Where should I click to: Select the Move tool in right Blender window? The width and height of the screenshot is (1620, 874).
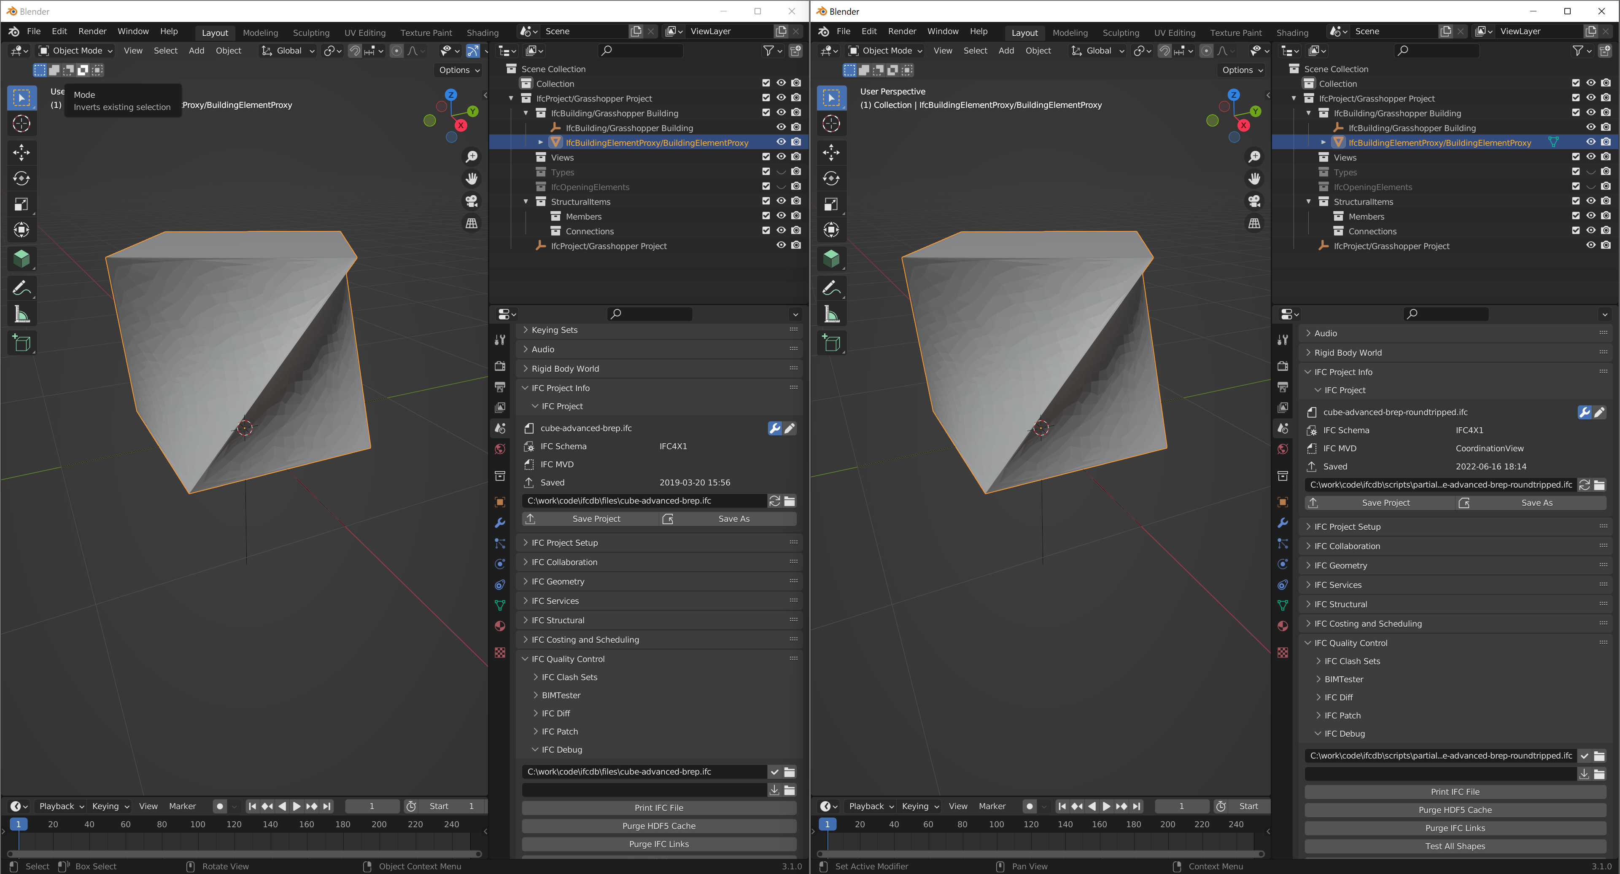tap(831, 152)
